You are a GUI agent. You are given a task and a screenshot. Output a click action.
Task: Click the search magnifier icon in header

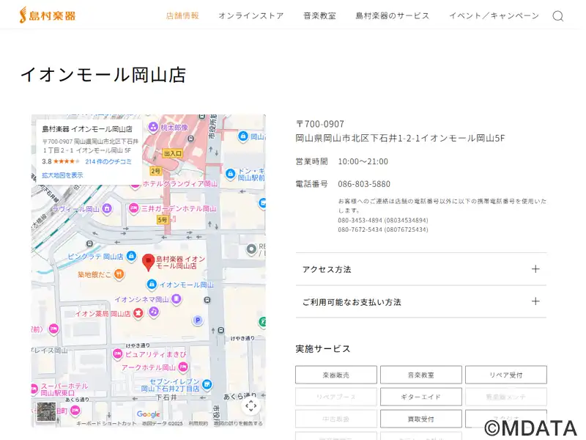coord(557,16)
